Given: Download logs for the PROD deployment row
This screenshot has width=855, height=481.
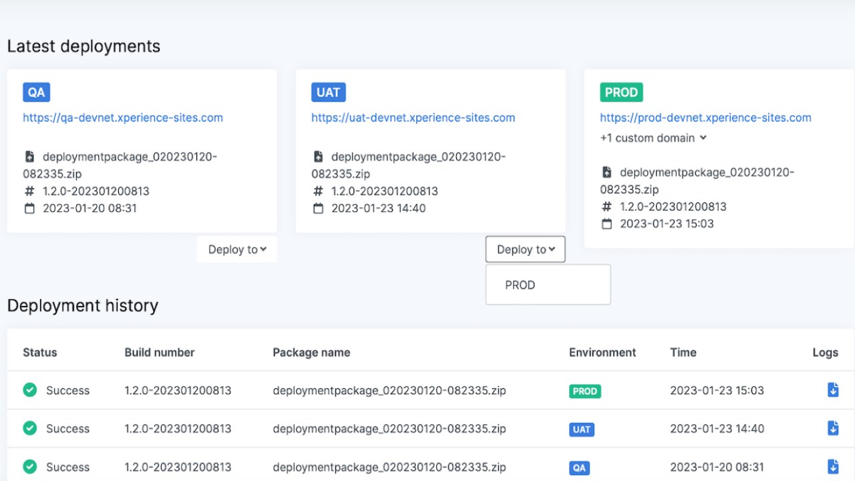Looking at the screenshot, I should click(833, 390).
